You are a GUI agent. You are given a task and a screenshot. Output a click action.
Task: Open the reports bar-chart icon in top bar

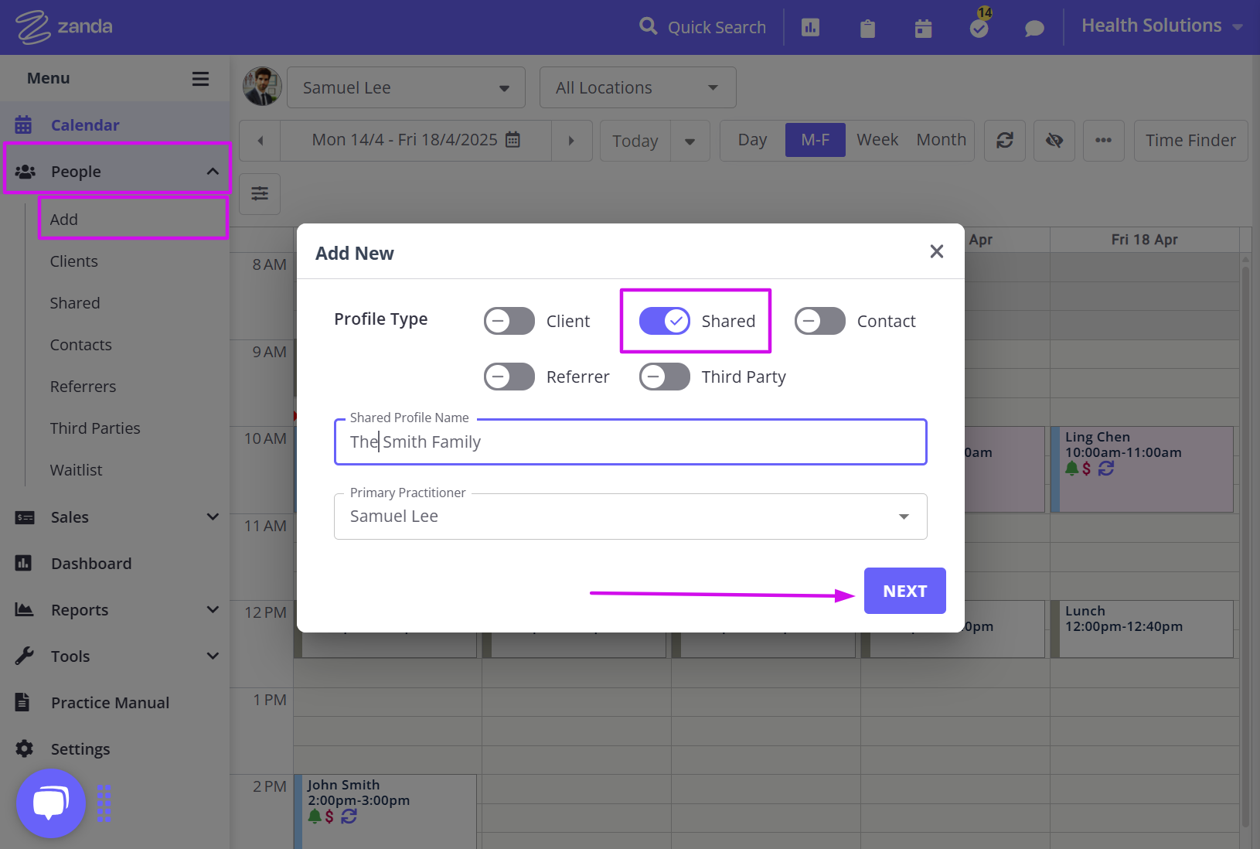click(x=809, y=27)
